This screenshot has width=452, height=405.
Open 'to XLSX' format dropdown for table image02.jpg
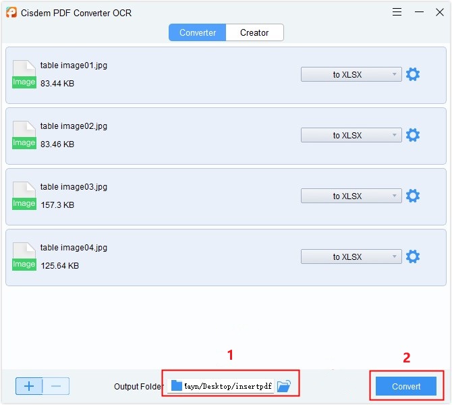click(x=351, y=135)
